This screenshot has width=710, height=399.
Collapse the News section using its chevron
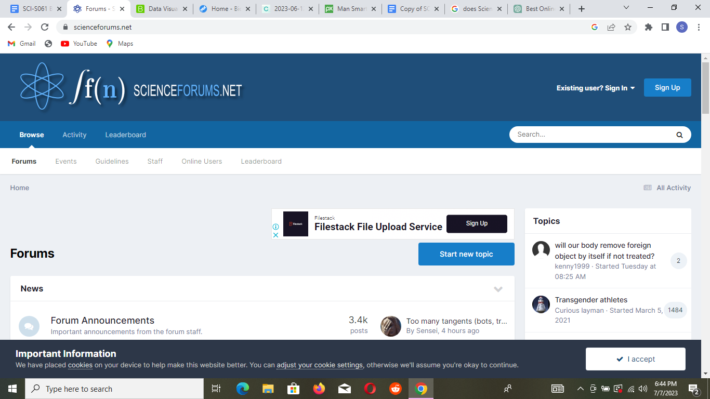pos(498,289)
